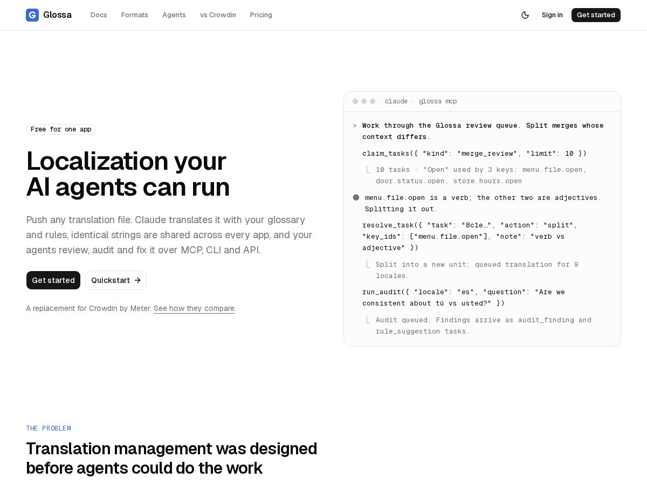
Task: Click the Localization your AI agents heading
Action: [128, 174]
